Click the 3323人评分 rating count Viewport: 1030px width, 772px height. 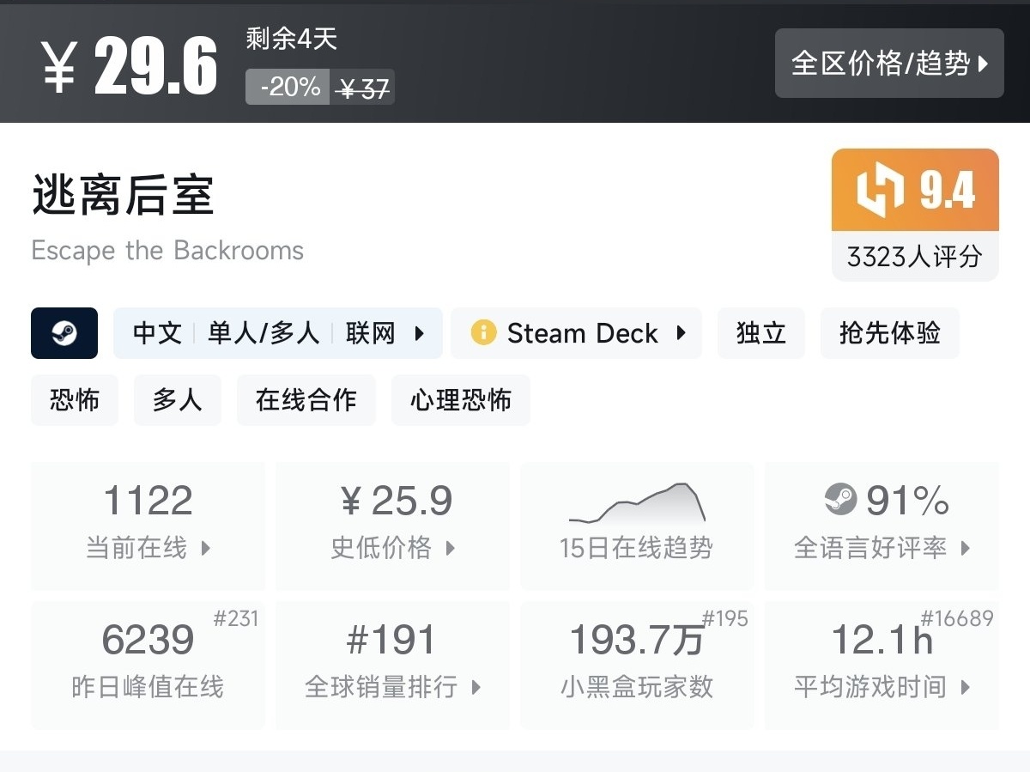tap(915, 257)
